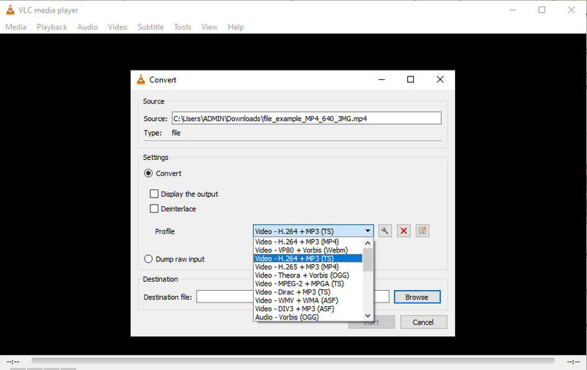Image resolution: width=587 pixels, height=370 pixels.
Task: Select the Dump raw input radio button
Action: 148,259
